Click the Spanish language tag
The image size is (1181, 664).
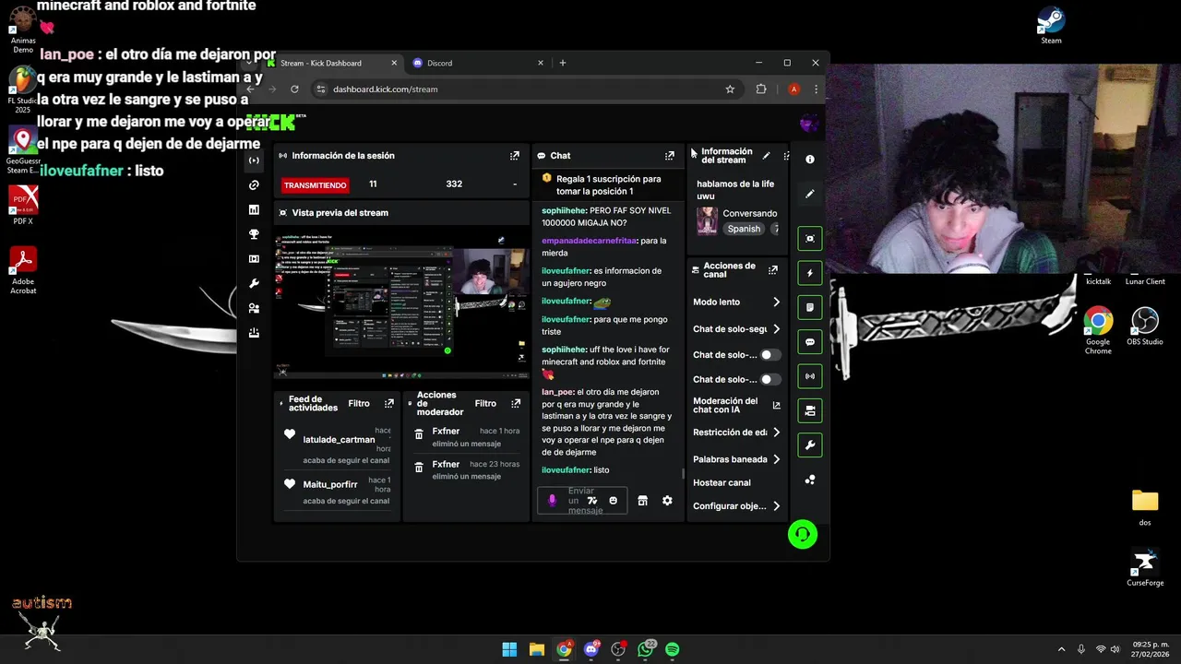[744, 229]
